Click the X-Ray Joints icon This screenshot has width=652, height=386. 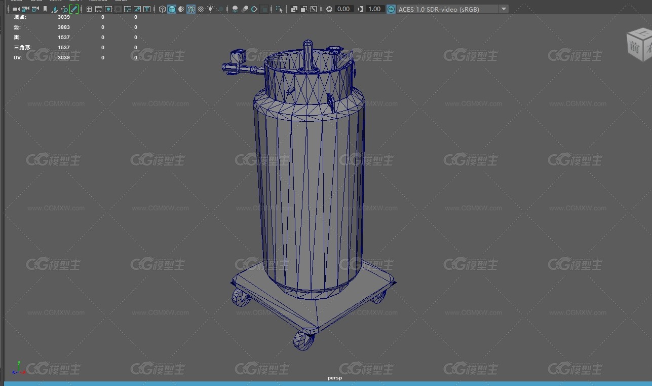click(314, 9)
